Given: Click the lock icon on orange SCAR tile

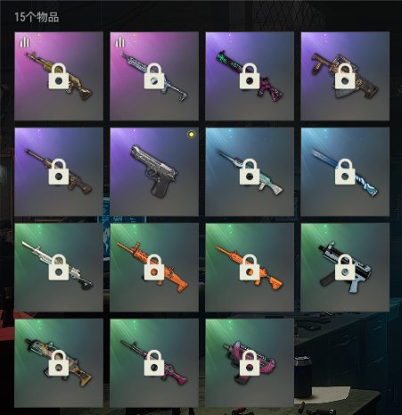Looking at the screenshot, I should coord(154,267).
